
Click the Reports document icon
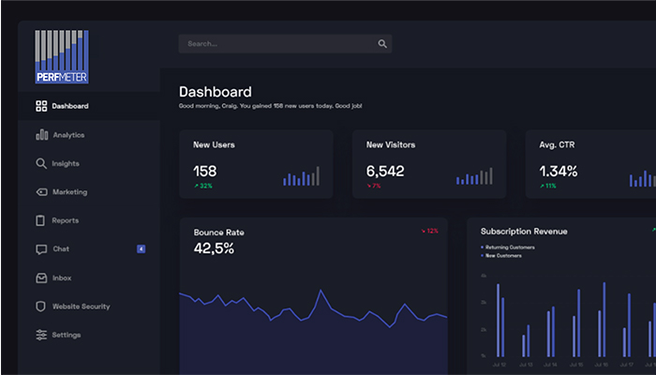[40, 220]
